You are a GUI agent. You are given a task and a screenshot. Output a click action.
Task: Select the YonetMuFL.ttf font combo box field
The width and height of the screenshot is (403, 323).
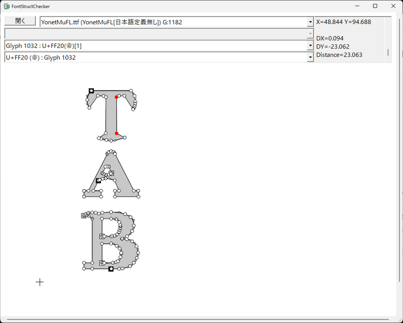click(x=177, y=22)
